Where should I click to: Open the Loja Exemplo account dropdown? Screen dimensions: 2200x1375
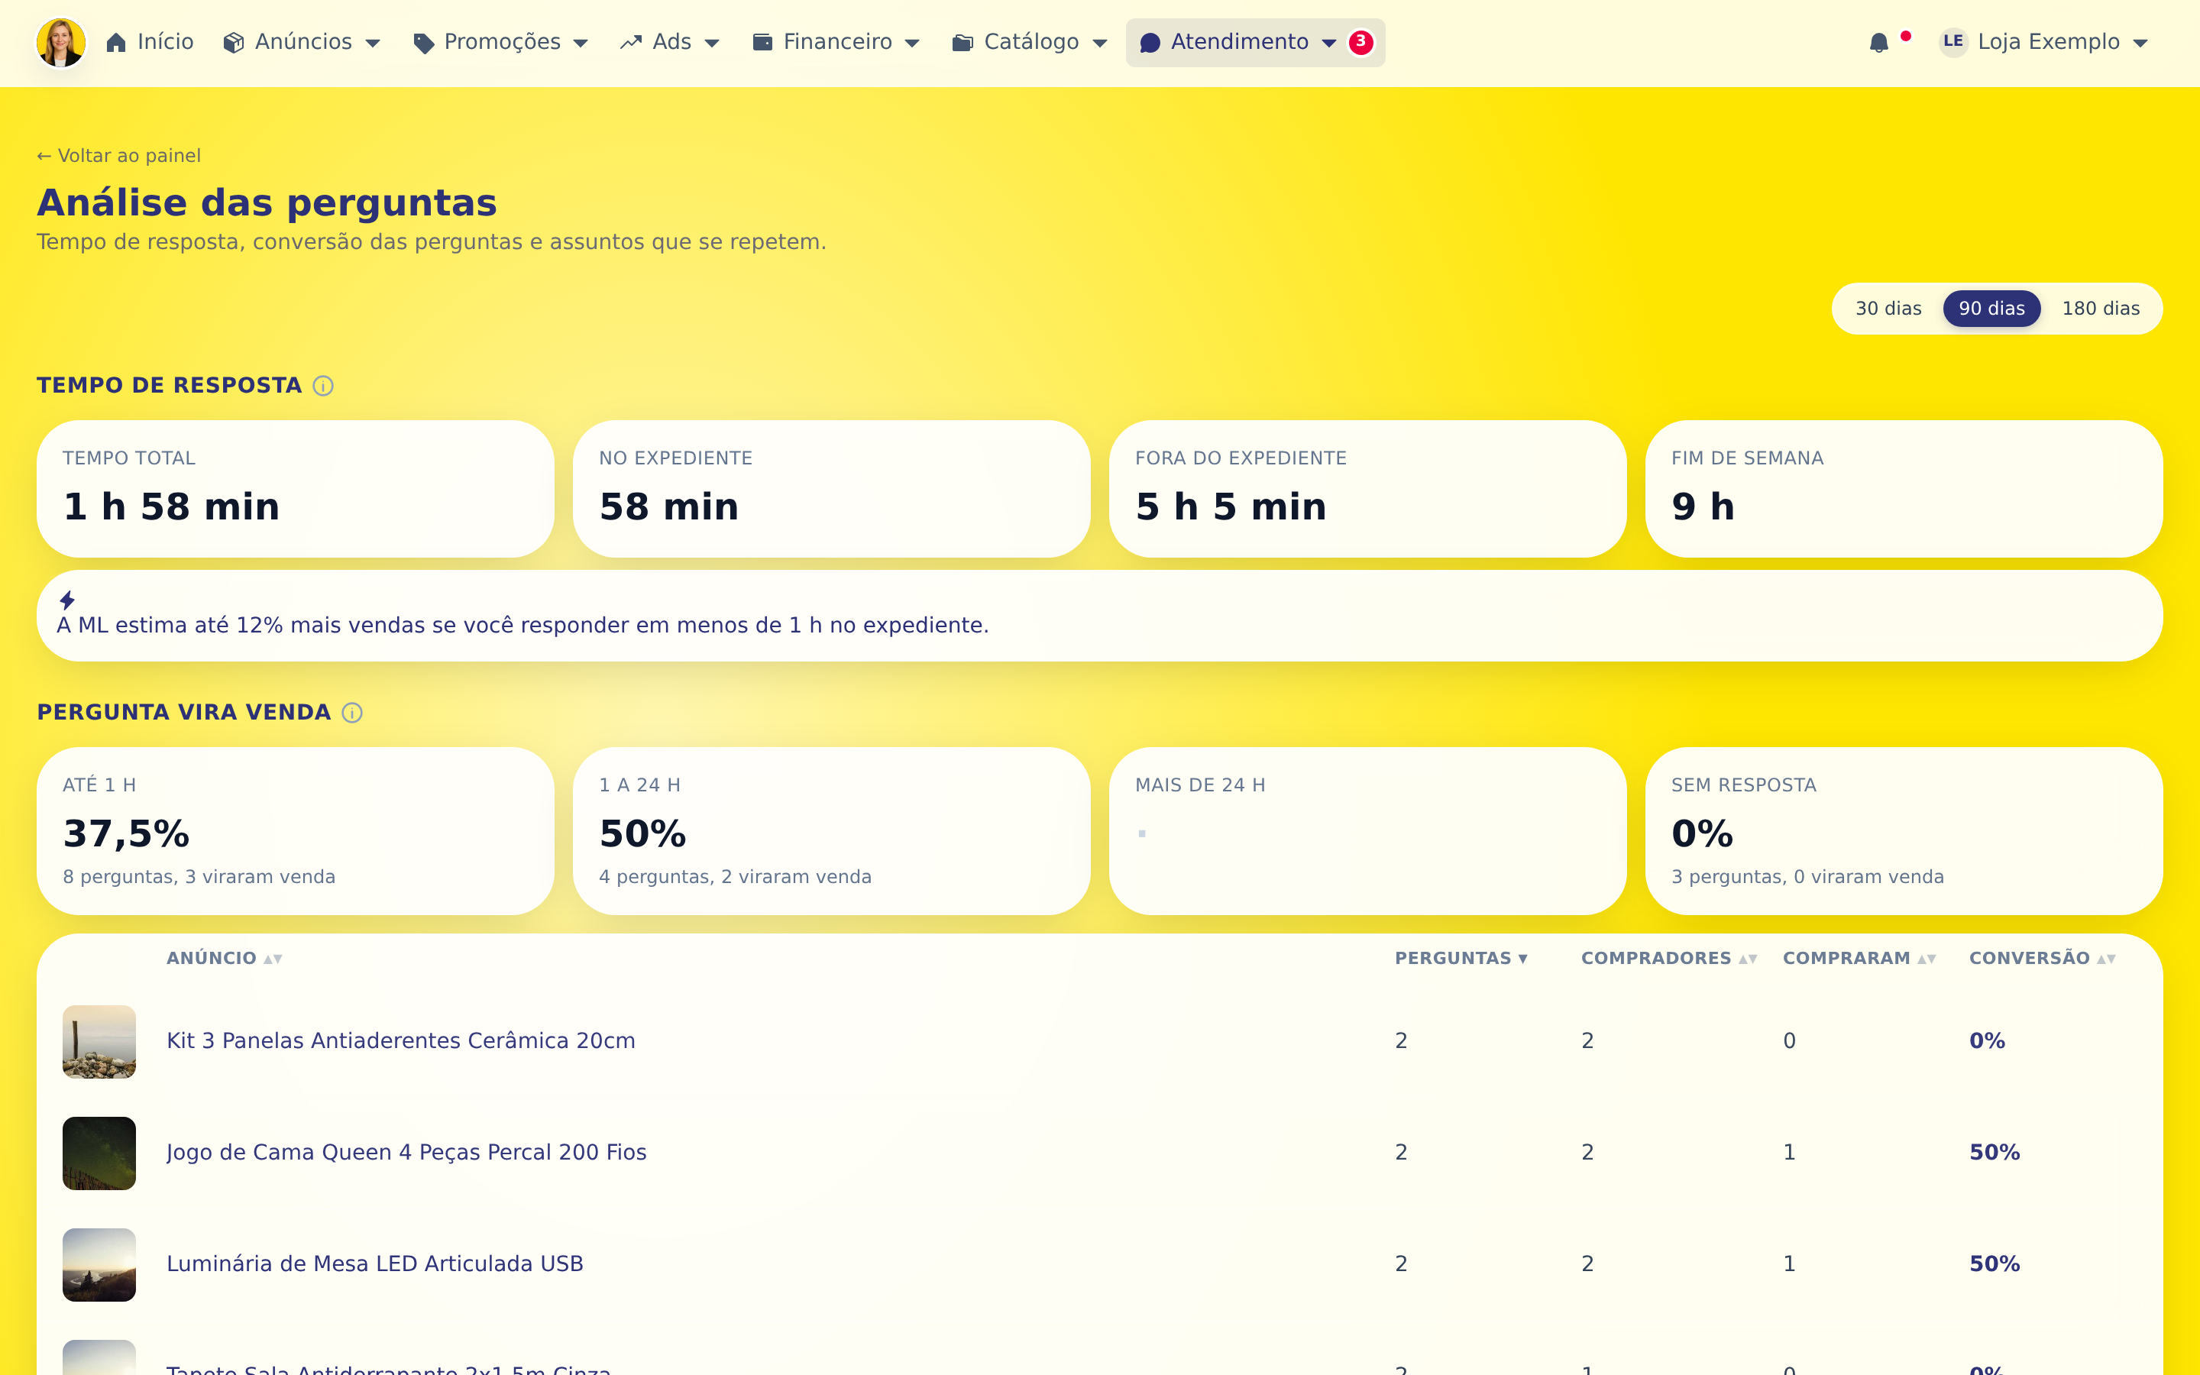(2043, 42)
